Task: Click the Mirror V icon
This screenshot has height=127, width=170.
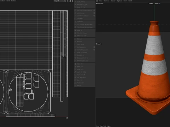Action: (75, 42)
